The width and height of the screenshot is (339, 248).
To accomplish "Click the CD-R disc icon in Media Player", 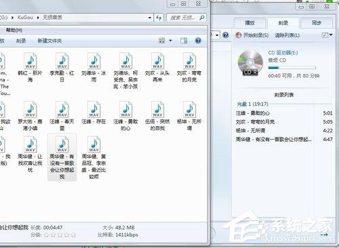I will 250,63.
